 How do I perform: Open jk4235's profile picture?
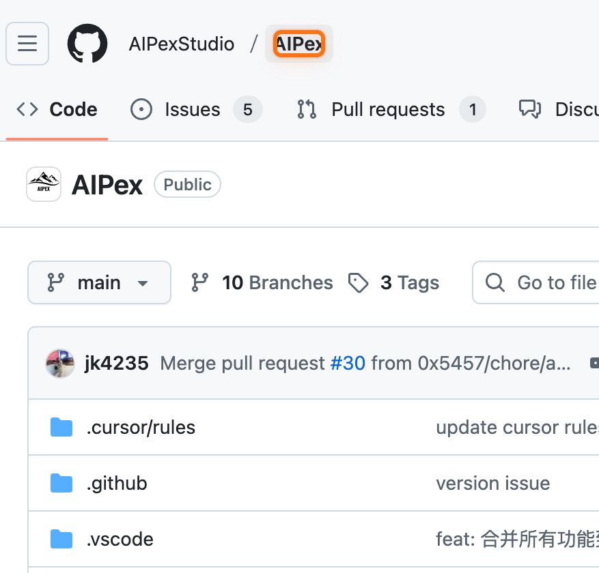pyautogui.click(x=60, y=363)
